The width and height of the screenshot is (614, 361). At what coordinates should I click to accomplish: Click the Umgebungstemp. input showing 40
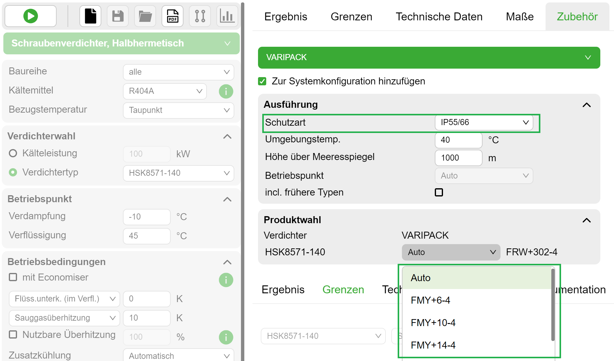tap(458, 140)
